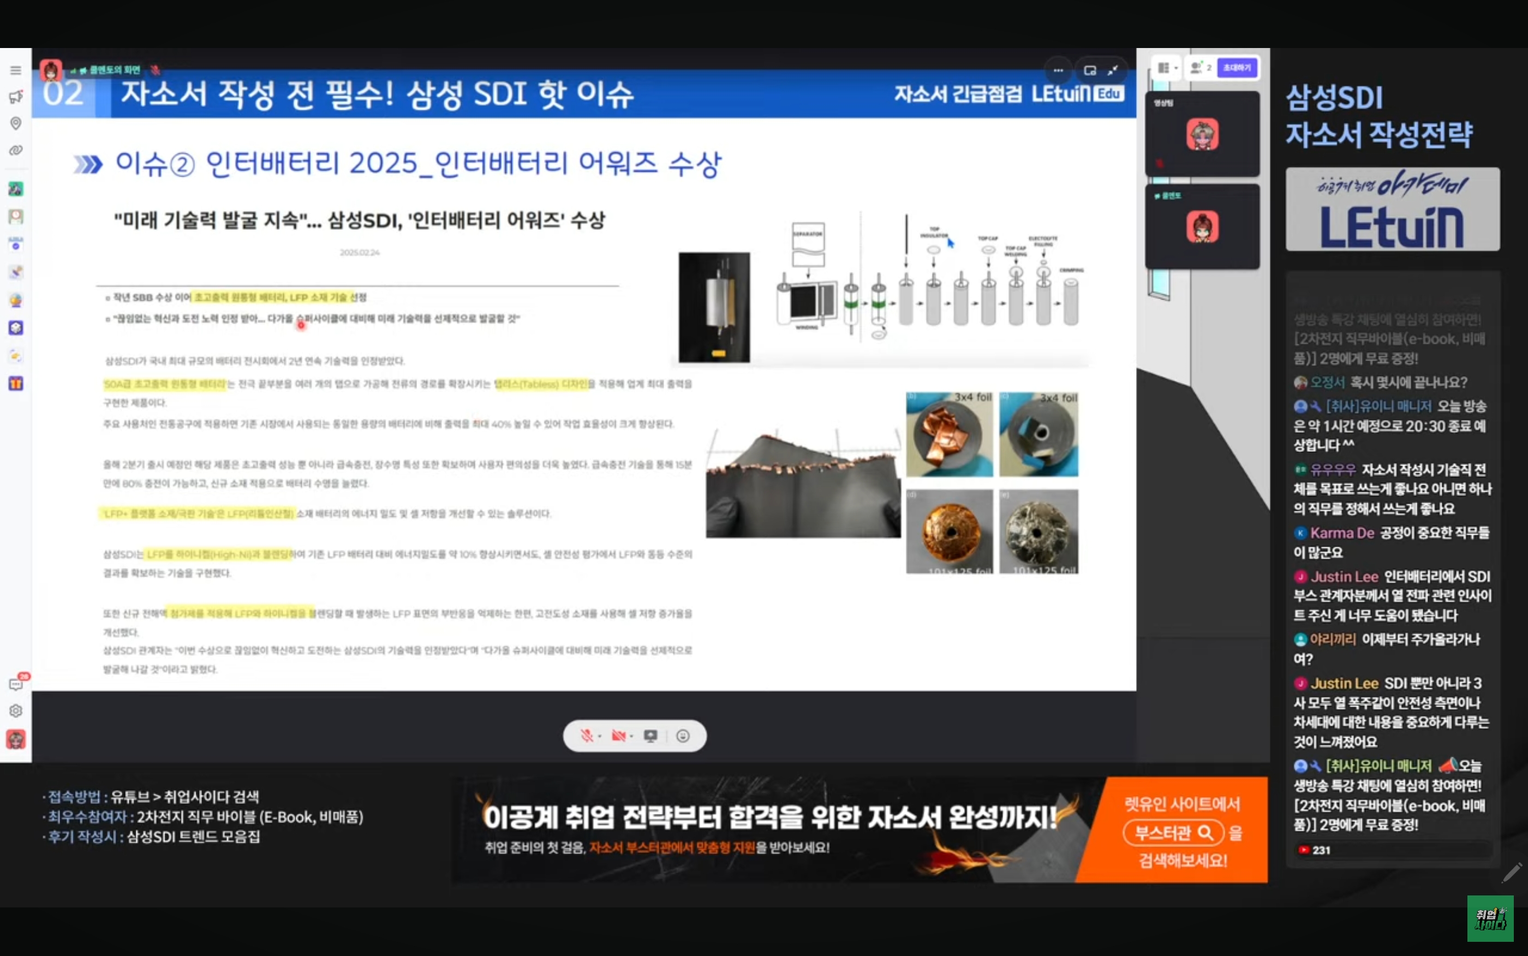Turn on the camera in bottom toolbar
Image resolution: width=1528 pixels, height=956 pixels.
point(618,736)
